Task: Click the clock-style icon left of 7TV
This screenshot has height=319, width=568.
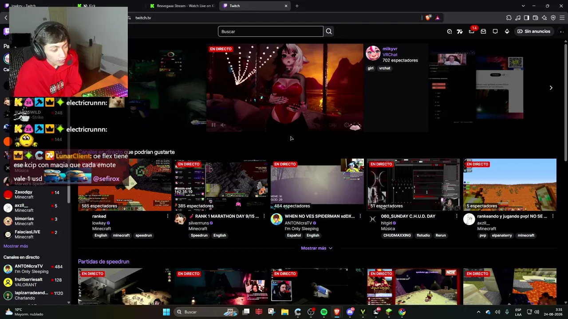Action: coord(450,31)
